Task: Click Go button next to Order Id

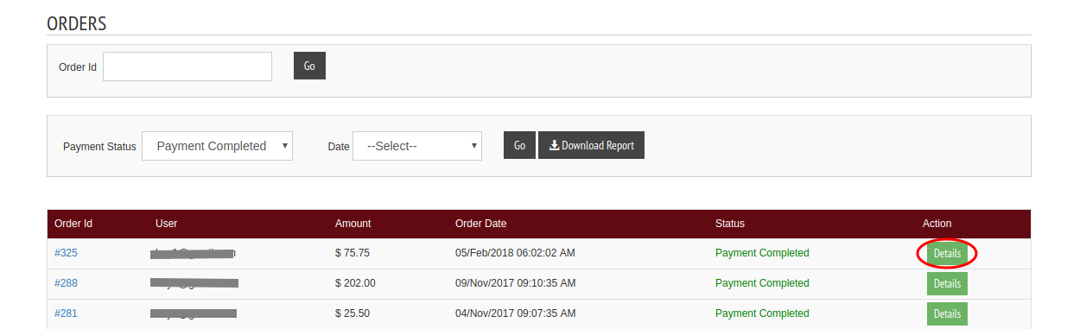Action: (x=309, y=66)
